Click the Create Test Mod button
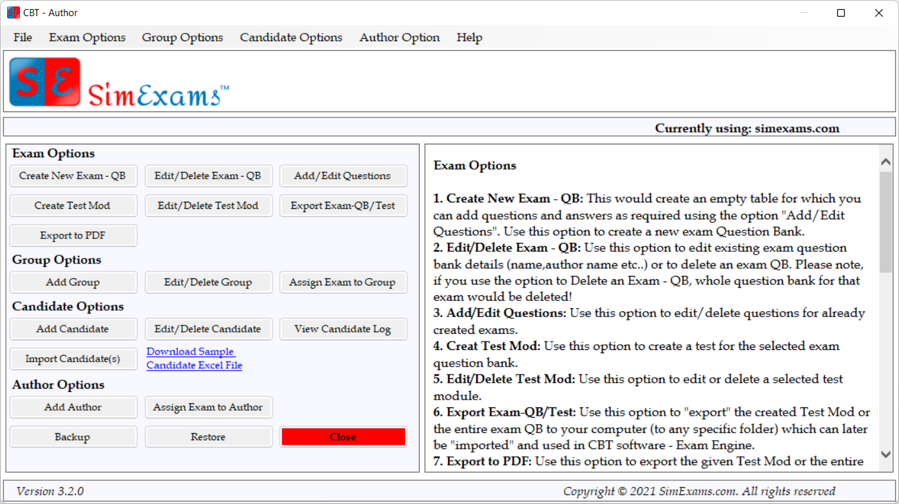This screenshot has width=899, height=504. pos(73,206)
